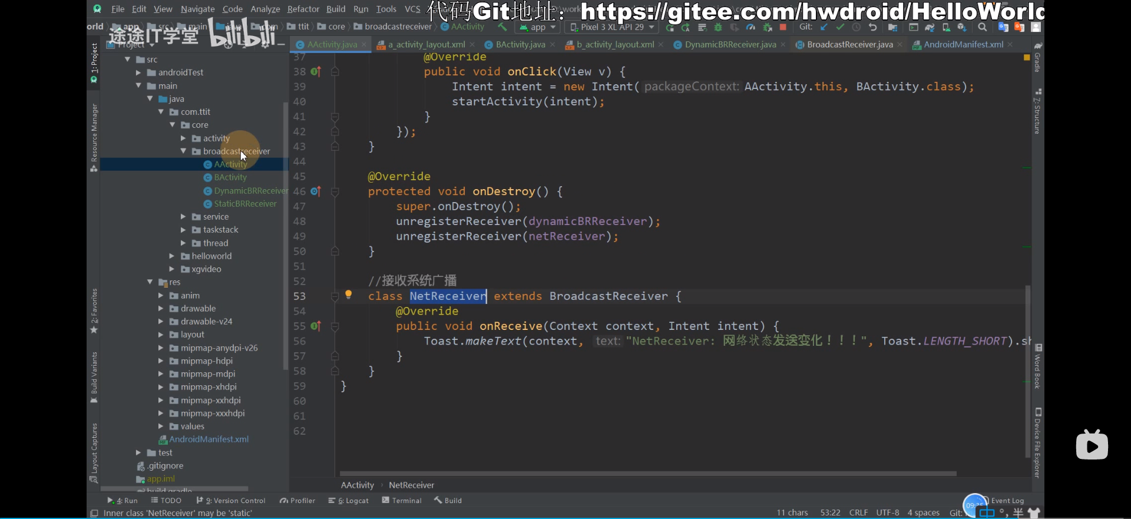Toggle the 1: Project tool window
The image size is (1131, 519).
[x=94, y=62]
